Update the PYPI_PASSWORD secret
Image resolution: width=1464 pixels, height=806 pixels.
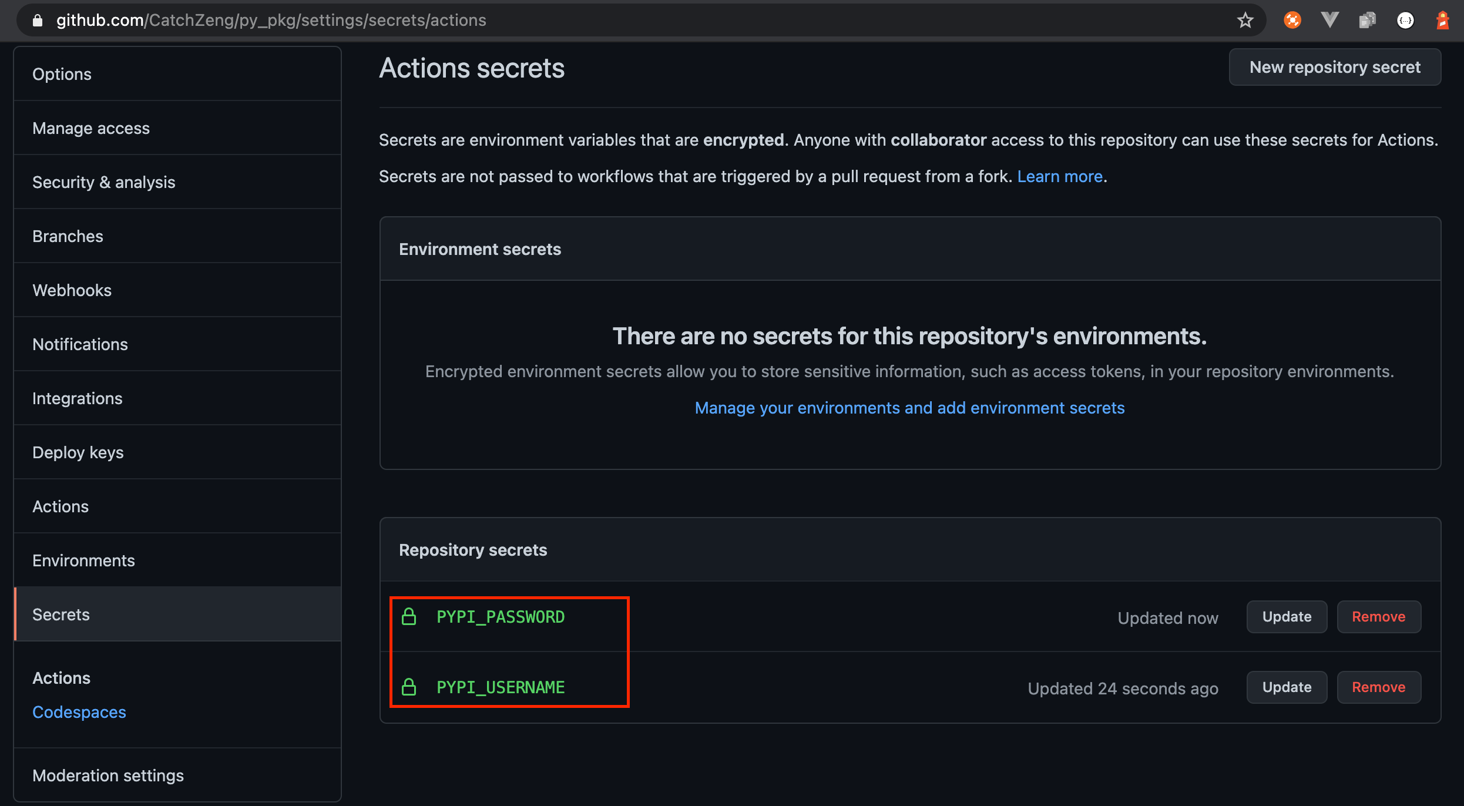coord(1287,617)
